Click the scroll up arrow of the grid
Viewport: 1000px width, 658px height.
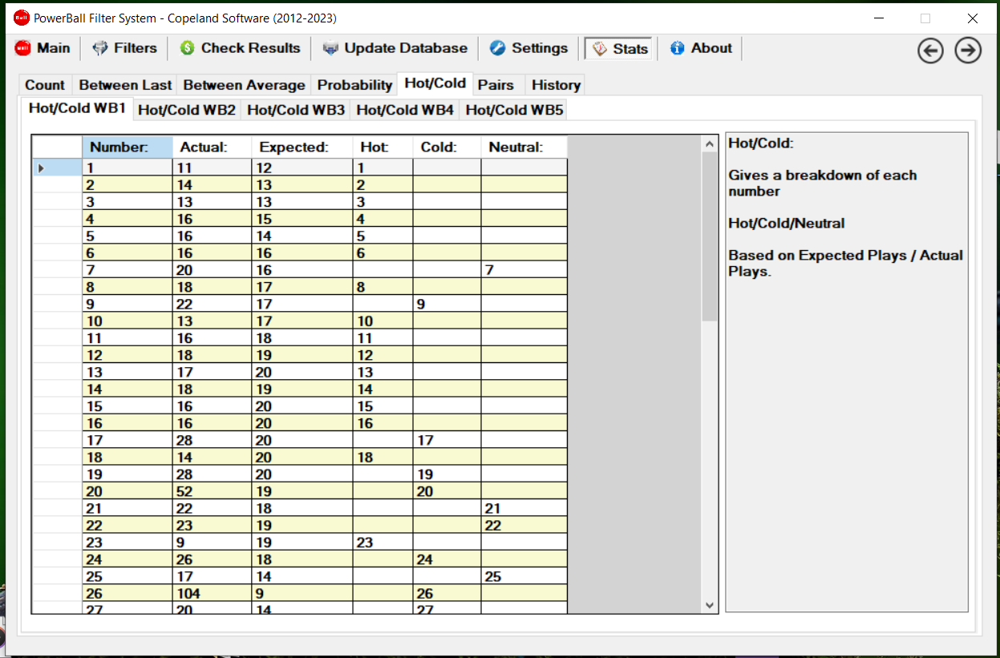click(x=710, y=144)
